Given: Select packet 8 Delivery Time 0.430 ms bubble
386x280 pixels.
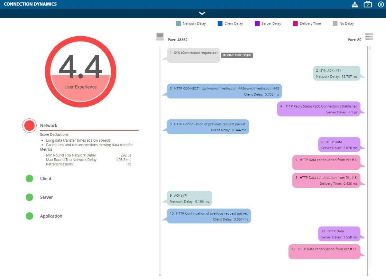Looking at the screenshot, I should (x=326, y=180).
